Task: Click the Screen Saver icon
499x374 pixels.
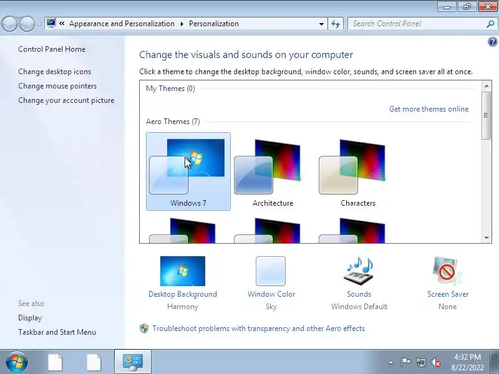Action: tap(447, 271)
